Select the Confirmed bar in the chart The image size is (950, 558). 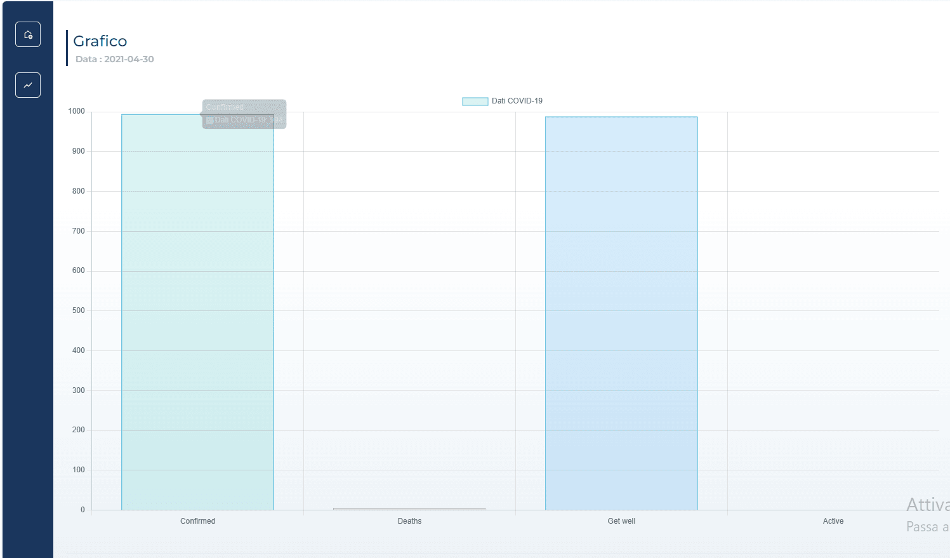coord(197,317)
